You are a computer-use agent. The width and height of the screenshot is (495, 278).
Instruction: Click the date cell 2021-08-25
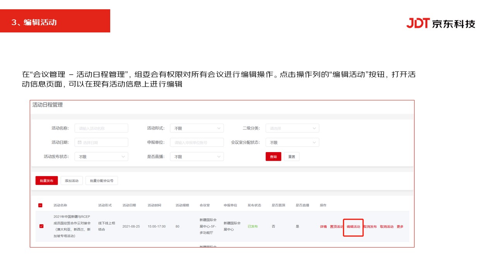click(x=131, y=227)
